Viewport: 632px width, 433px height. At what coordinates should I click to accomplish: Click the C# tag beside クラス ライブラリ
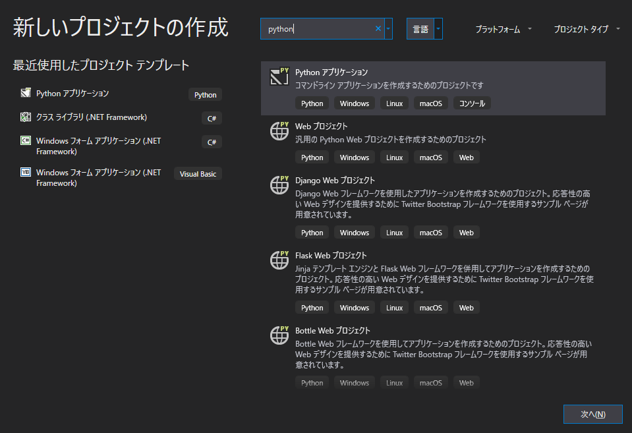pyautogui.click(x=212, y=119)
